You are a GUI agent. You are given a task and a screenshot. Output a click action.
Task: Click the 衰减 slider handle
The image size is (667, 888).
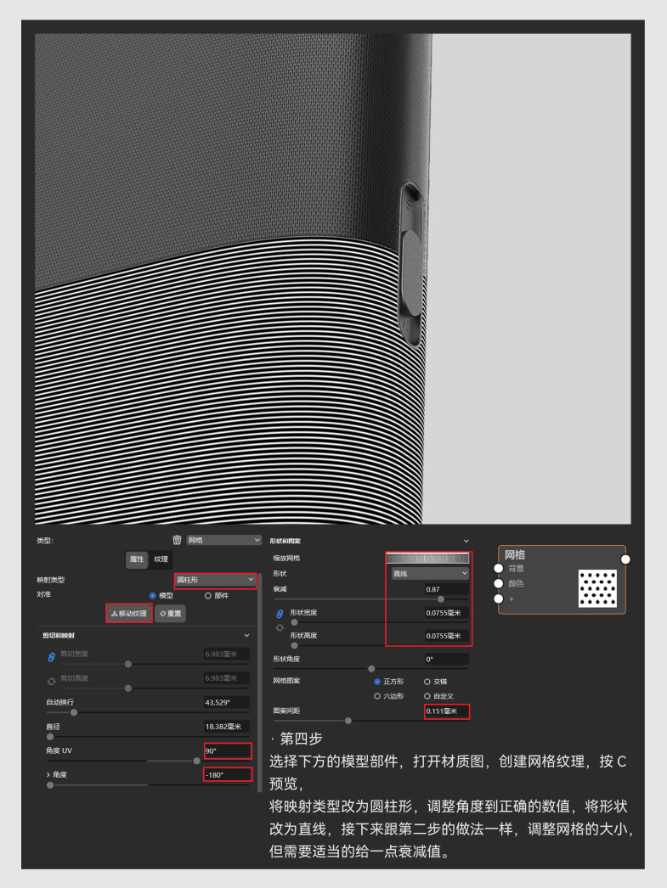point(440,599)
